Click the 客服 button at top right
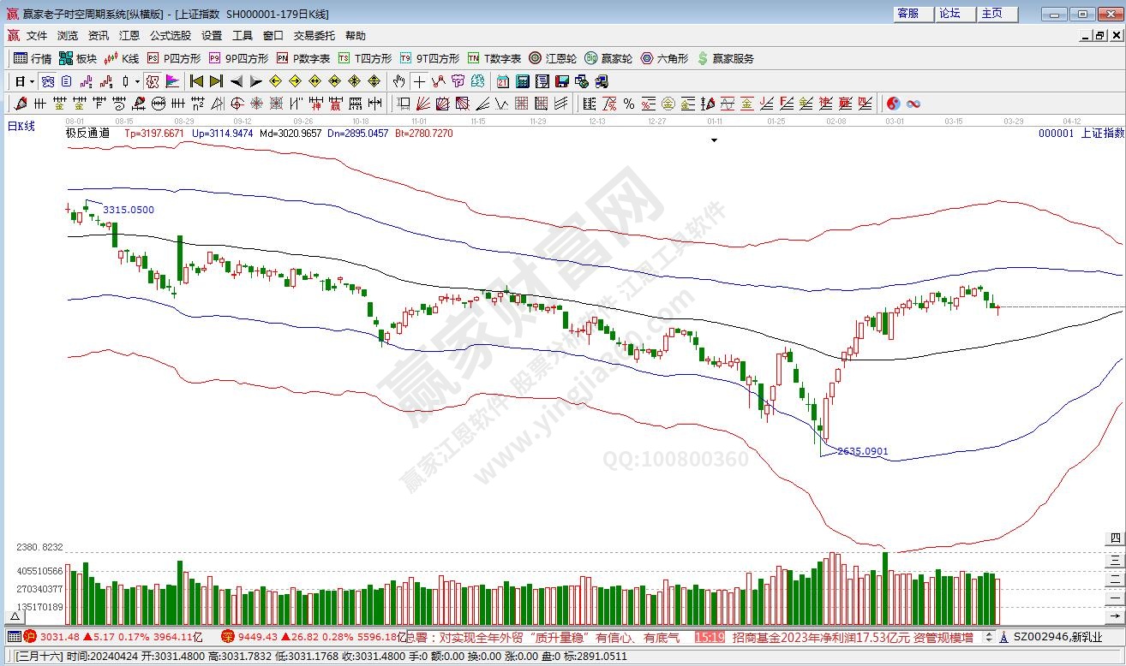The height and width of the screenshot is (666, 1126). pyautogui.click(x=908, y=14)
